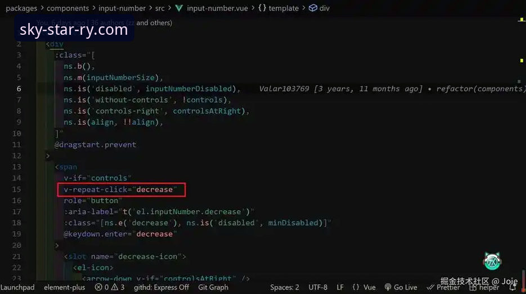Screen dimensions: 526x294
Task: Open the components breadcrumb segment
Action: (x=68, y=8)
